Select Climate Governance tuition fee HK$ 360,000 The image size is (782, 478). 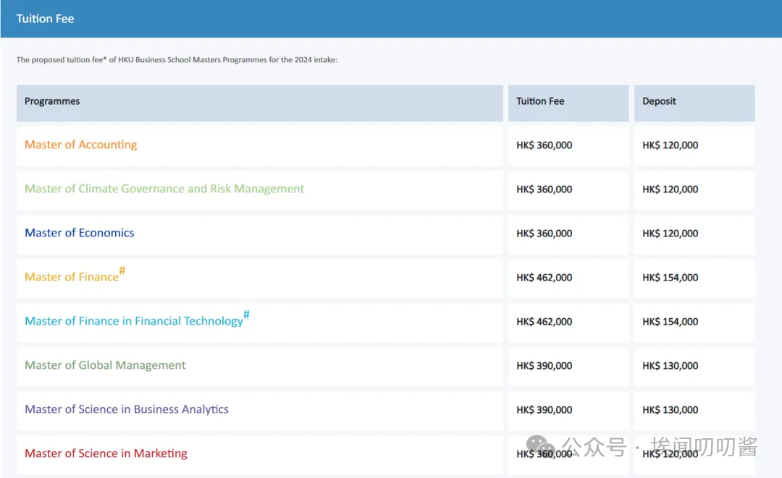[544, 189]
